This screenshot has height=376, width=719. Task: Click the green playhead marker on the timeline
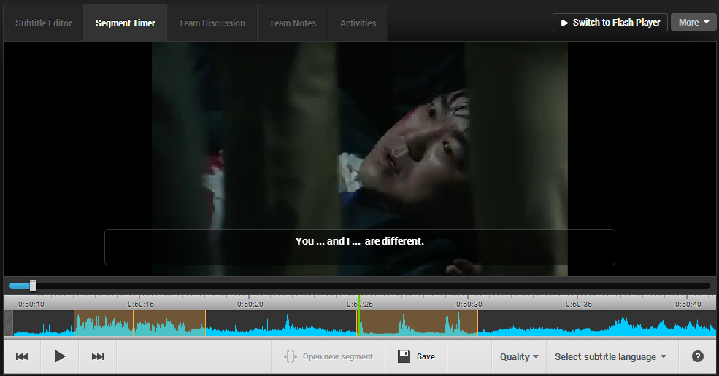click(358, 316)
